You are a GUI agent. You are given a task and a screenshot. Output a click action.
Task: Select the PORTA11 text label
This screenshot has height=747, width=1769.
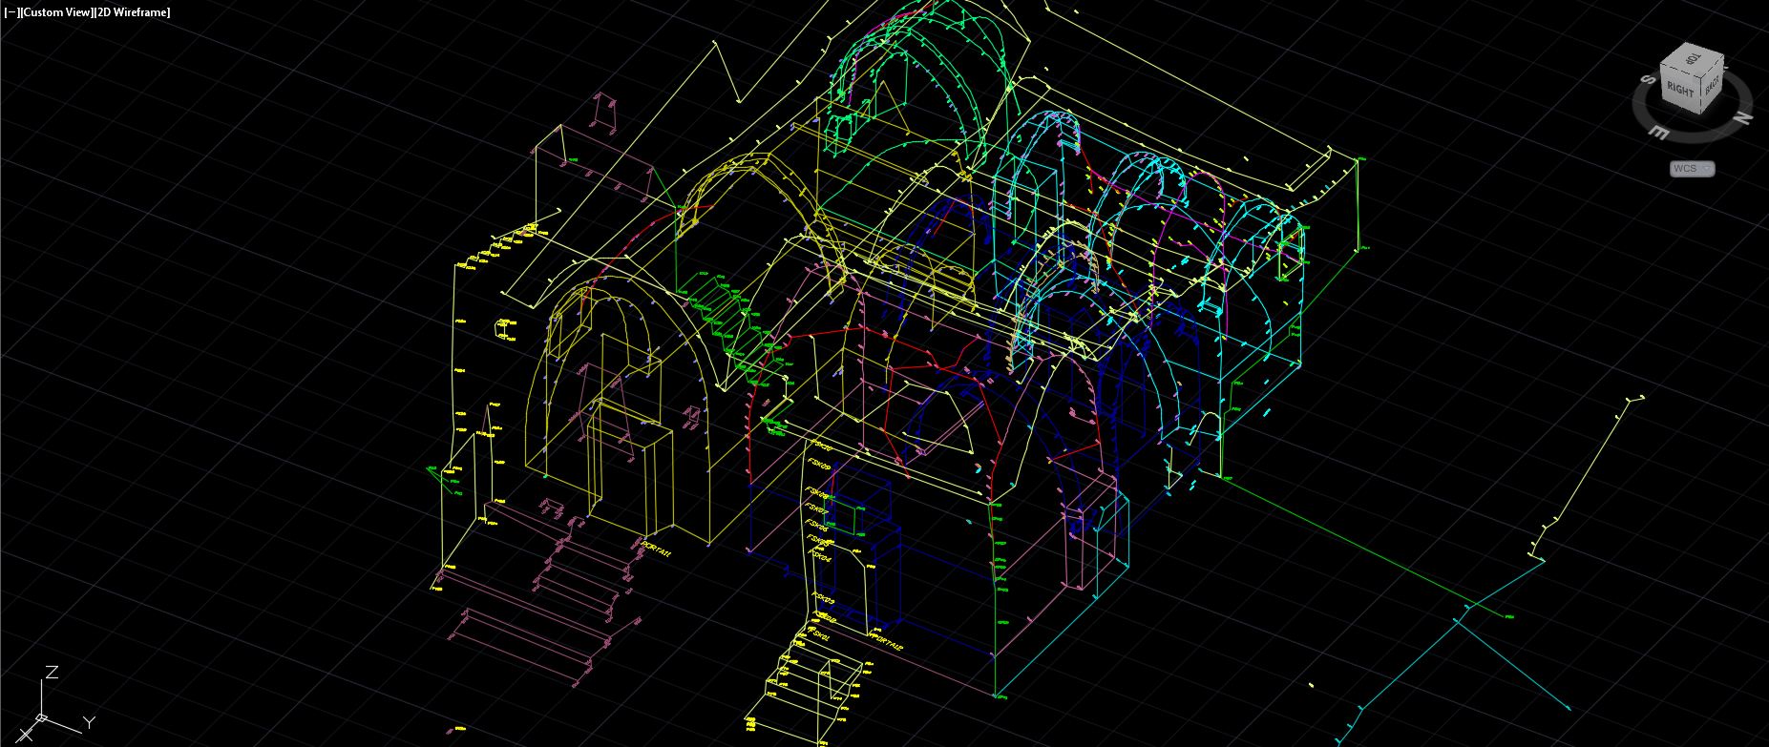coord(657,551)
